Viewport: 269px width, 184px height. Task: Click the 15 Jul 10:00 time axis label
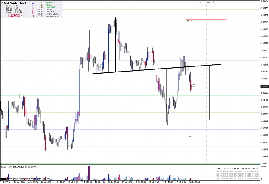(87, 182)
